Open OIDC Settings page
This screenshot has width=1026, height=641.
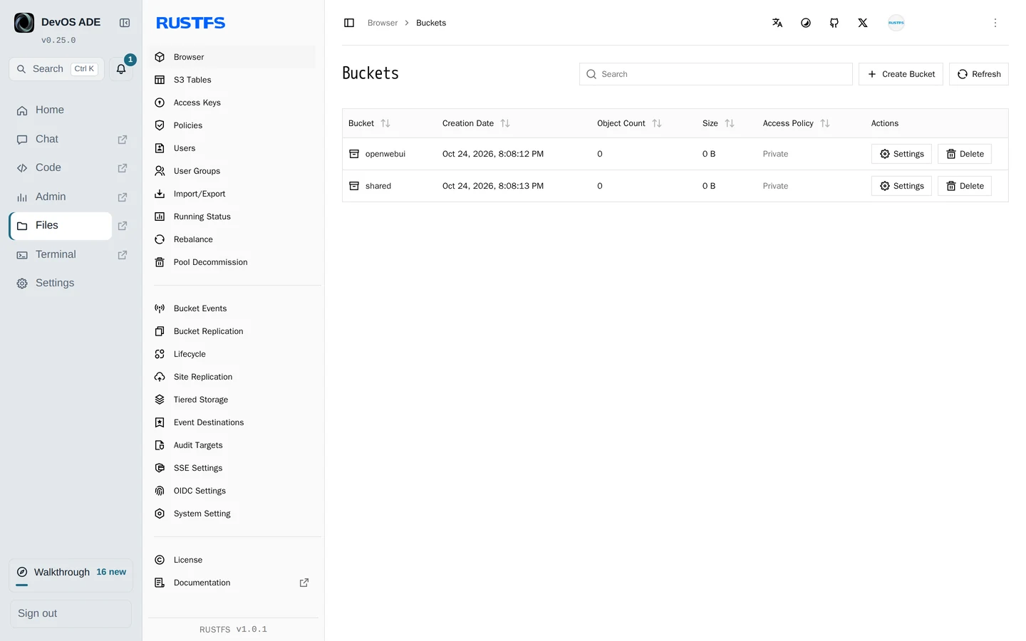234,491
